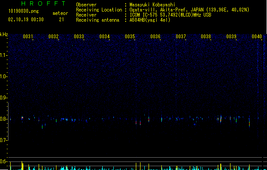The width and height of the screenshot is (267, 170).
Task: Click the 0034 time marker
Action: click(x=104, y=37)
